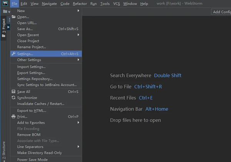
Task: Click the floppy disk Save All icon
Action: 14,92
